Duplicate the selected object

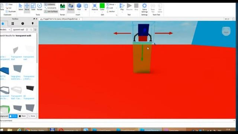pyautogui.click(x=11, y=12)
